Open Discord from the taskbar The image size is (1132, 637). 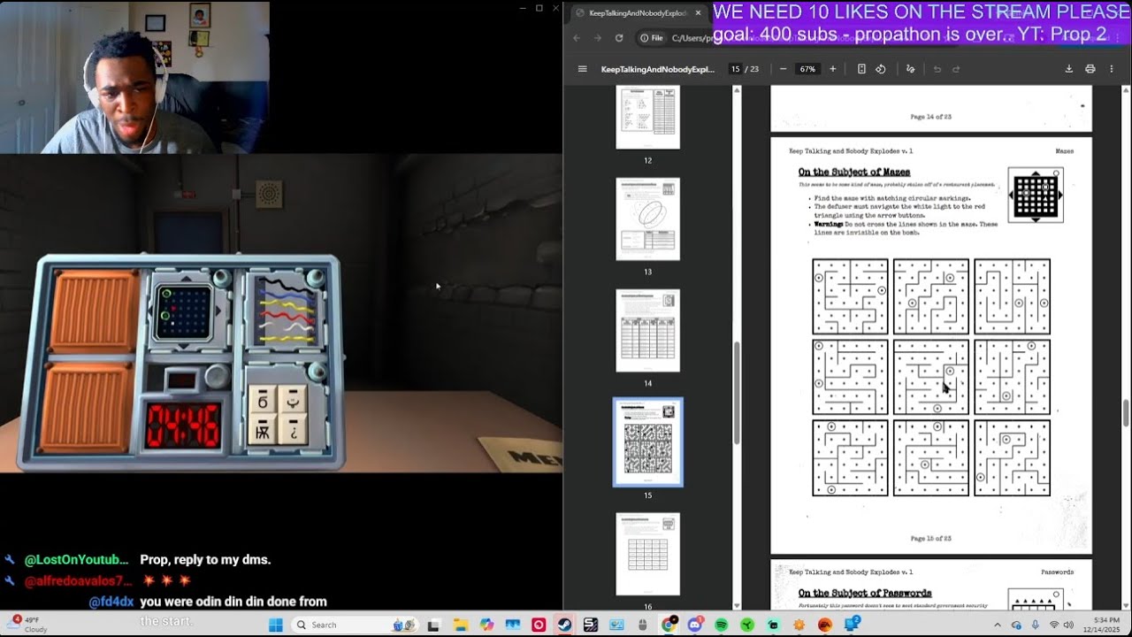click(x=695, y=625)
